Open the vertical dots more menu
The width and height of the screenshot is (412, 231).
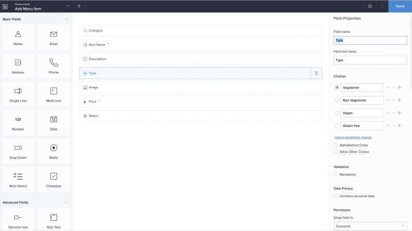point(382,6)
